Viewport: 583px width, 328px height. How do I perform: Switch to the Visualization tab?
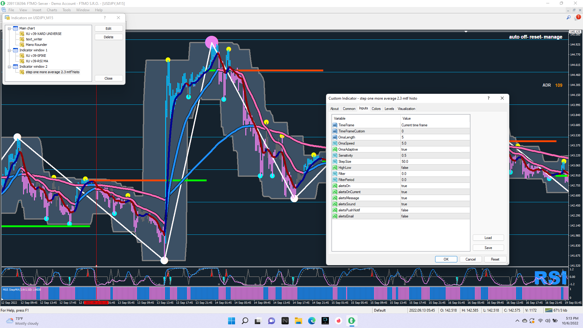tap(406, 109)
